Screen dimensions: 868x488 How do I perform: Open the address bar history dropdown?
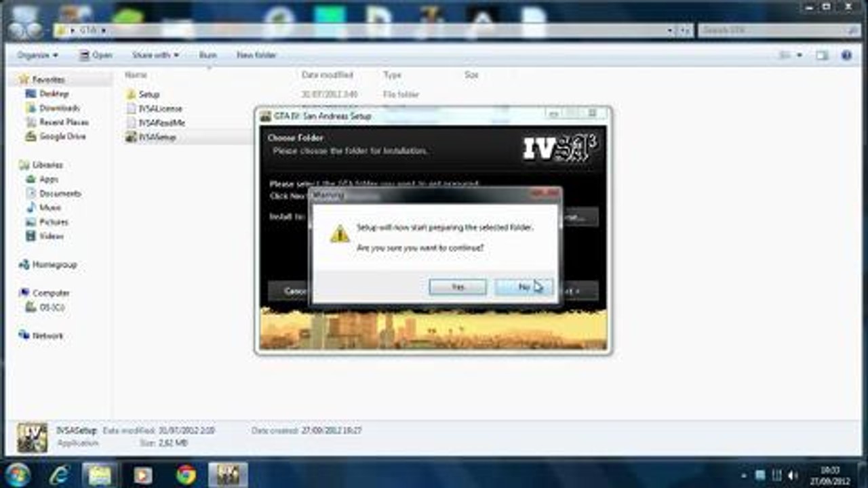(671, 30)
